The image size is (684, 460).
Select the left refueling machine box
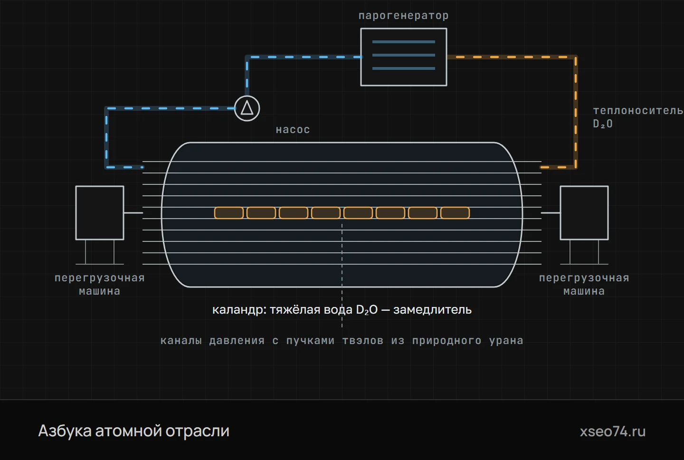100,213
